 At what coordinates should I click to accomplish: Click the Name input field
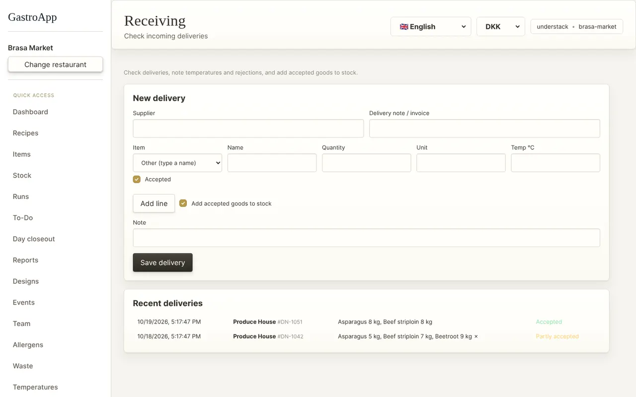pyautogui.click(x=272, y=163)
